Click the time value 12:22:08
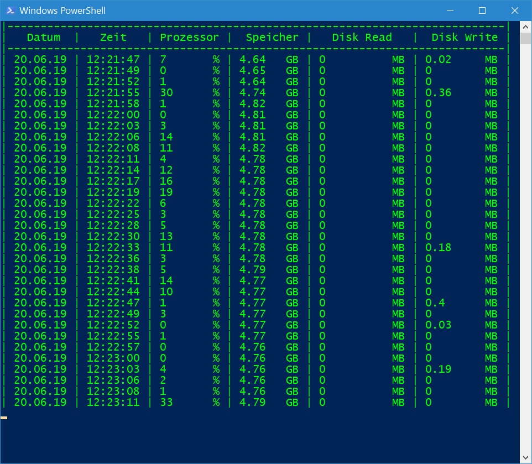532x464 pixels. point(113,148)
